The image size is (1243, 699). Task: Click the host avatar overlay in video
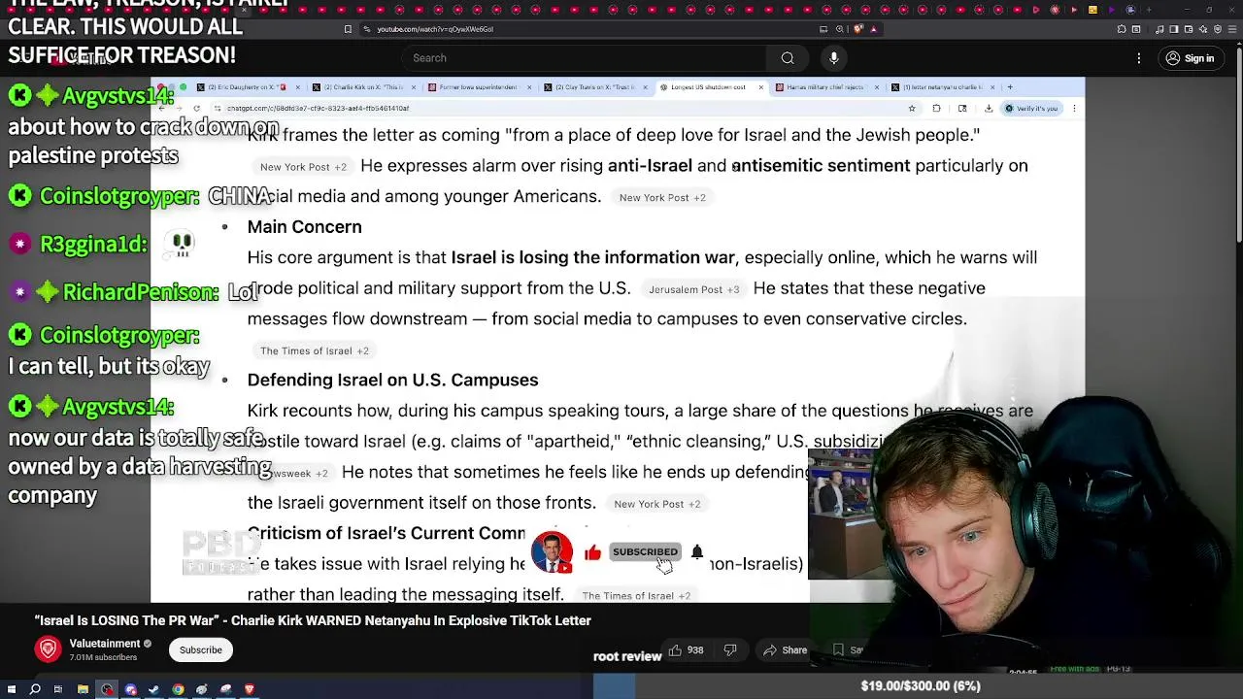[x=552, y=551]
